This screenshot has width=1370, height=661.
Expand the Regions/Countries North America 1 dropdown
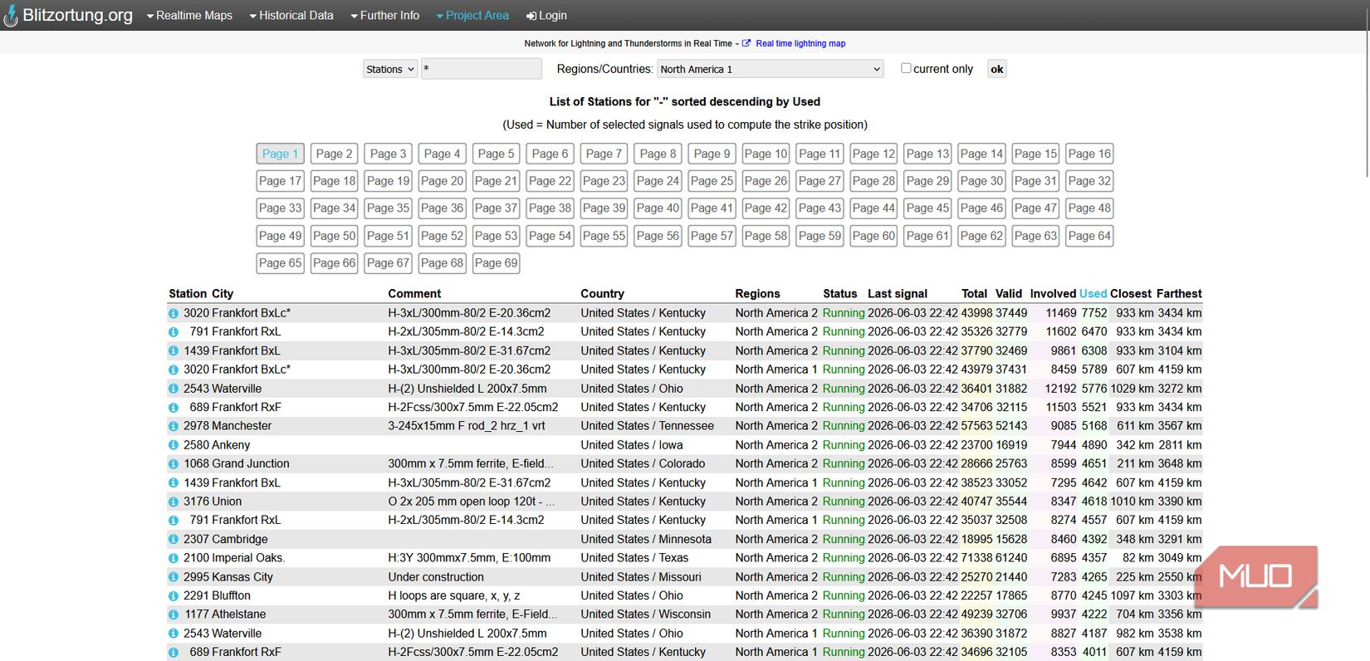(771, 69)
